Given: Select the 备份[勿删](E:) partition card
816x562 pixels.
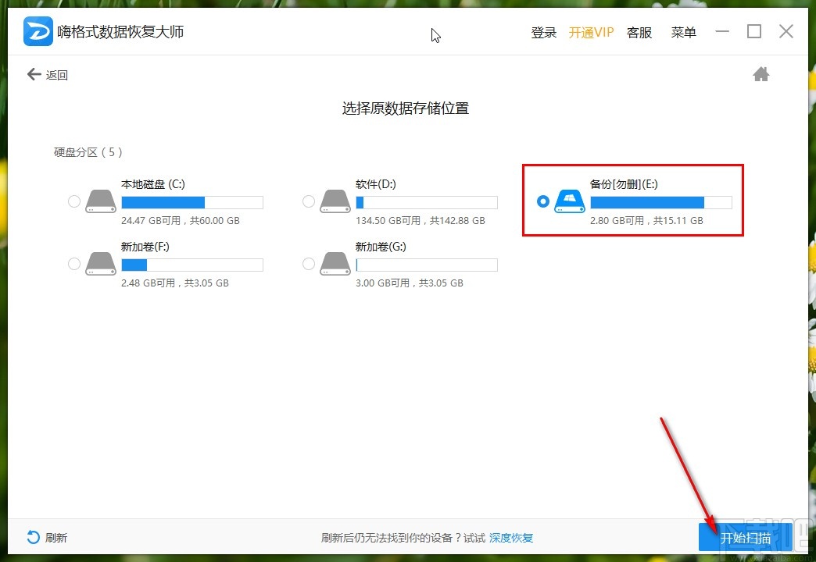Looking at the screenshot, I should (x=632, y=201).
